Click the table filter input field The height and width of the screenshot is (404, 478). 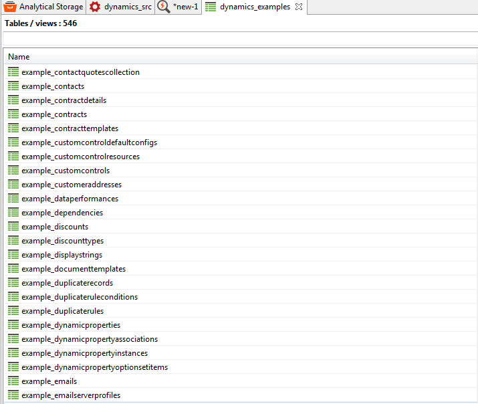click(239, 39)
